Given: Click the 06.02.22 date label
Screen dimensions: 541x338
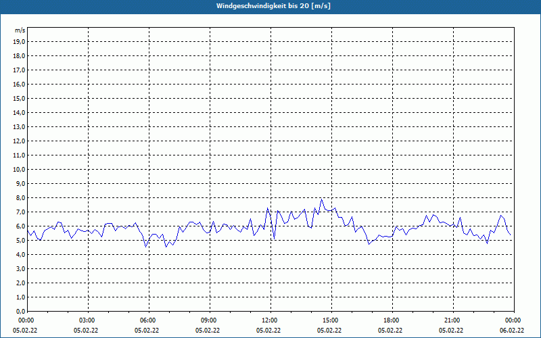Looking at the screenshot, I should coord(512,331).
